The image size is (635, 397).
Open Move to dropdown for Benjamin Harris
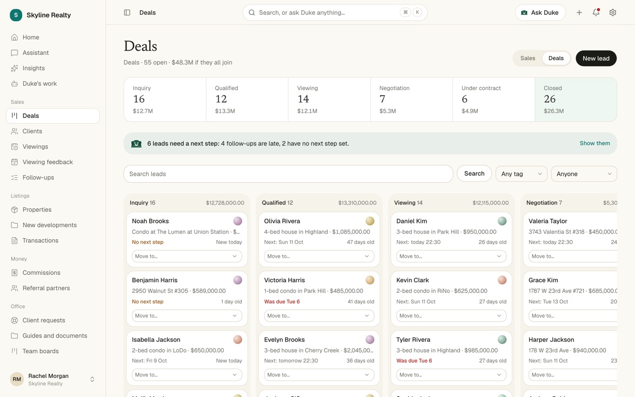[x=187, y=315]
